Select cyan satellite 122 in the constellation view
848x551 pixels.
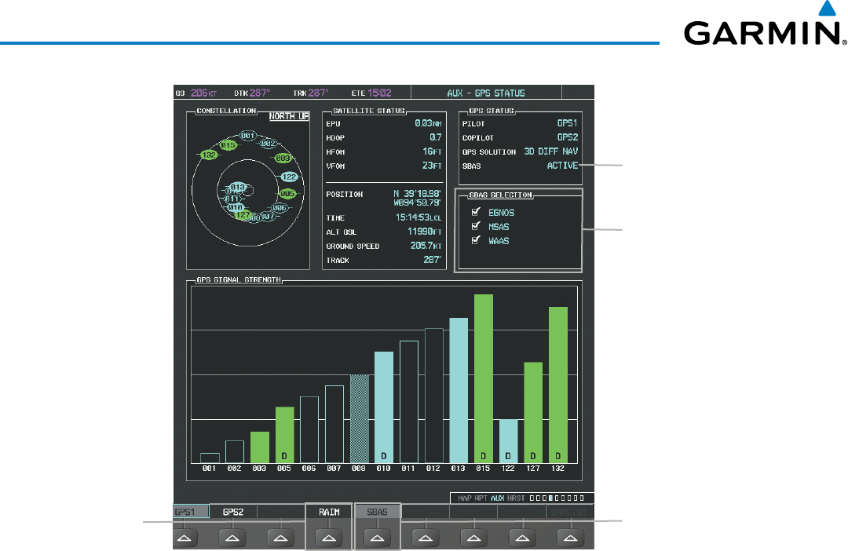(289, 177)
